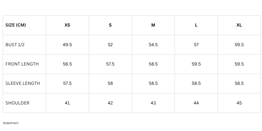Image resolution: width=262 pixels, height=131 pixels.
Task: Click the shoulder value 45 for XL
Action: coord(239,103)
